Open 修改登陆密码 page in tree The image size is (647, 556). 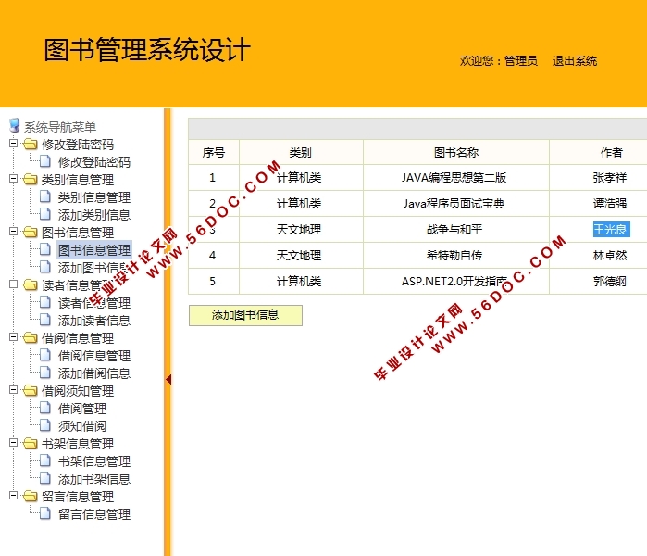point(94,162)
